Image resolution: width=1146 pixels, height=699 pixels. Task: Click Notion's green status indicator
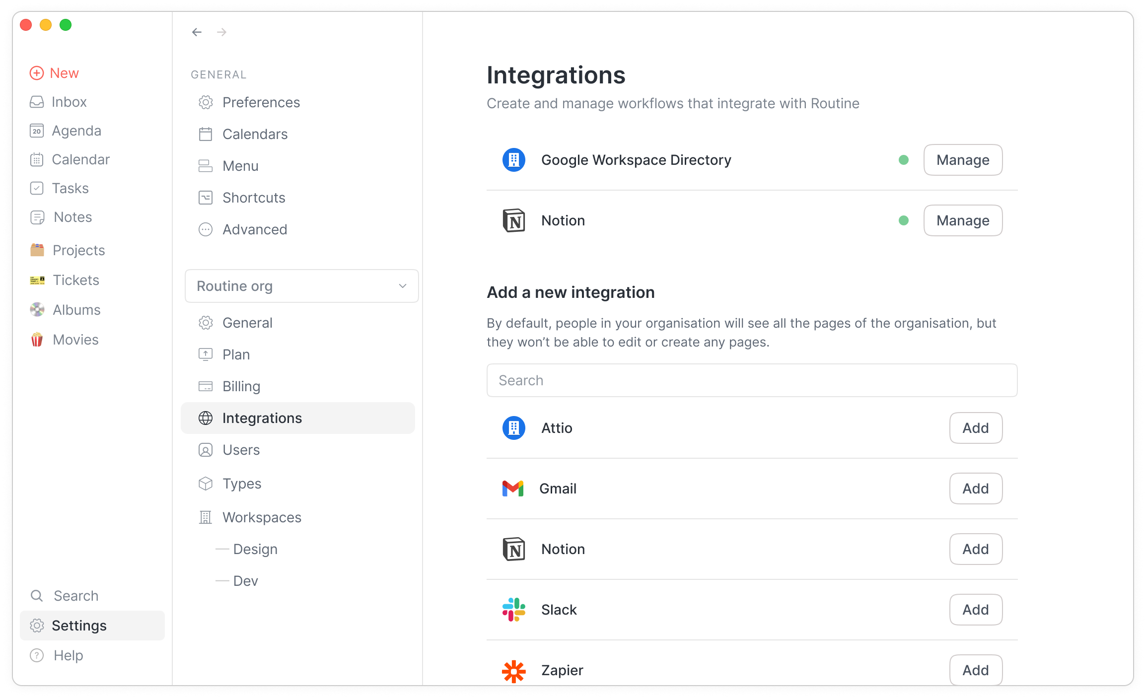click(x=904, y=220)
